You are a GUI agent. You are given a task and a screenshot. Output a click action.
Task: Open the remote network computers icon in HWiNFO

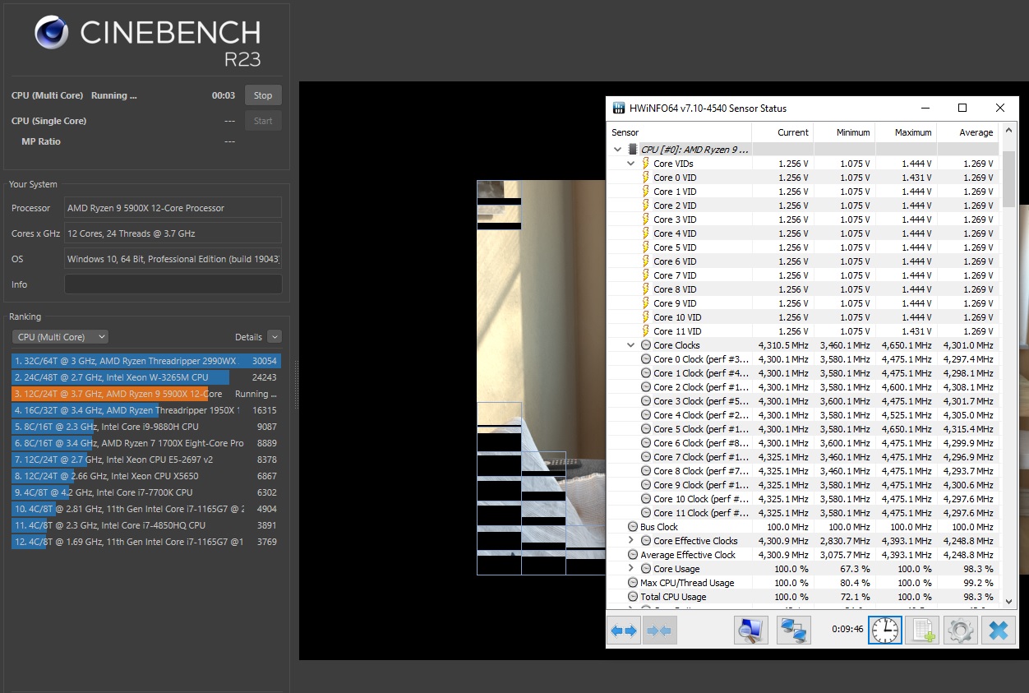point(794,631)
